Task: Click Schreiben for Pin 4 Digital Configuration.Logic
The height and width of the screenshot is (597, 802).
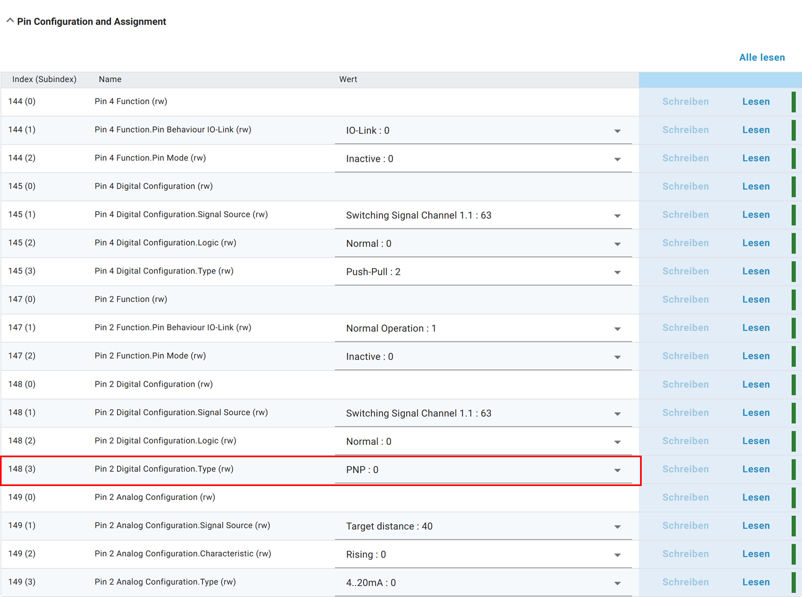Action: (685, 243)
